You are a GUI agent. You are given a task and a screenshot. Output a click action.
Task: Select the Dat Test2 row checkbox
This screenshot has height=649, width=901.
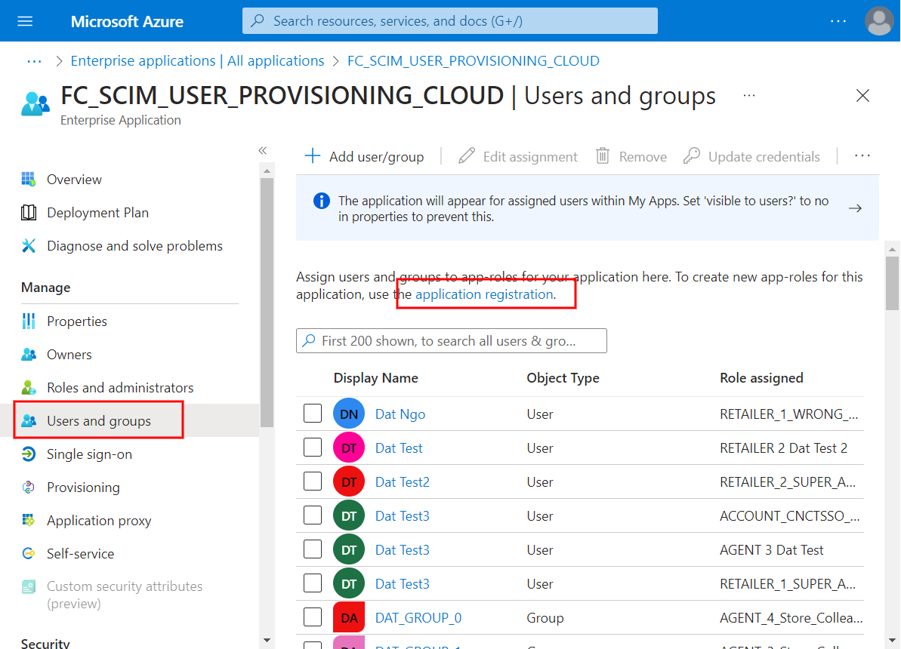click(x=313, y=482)
